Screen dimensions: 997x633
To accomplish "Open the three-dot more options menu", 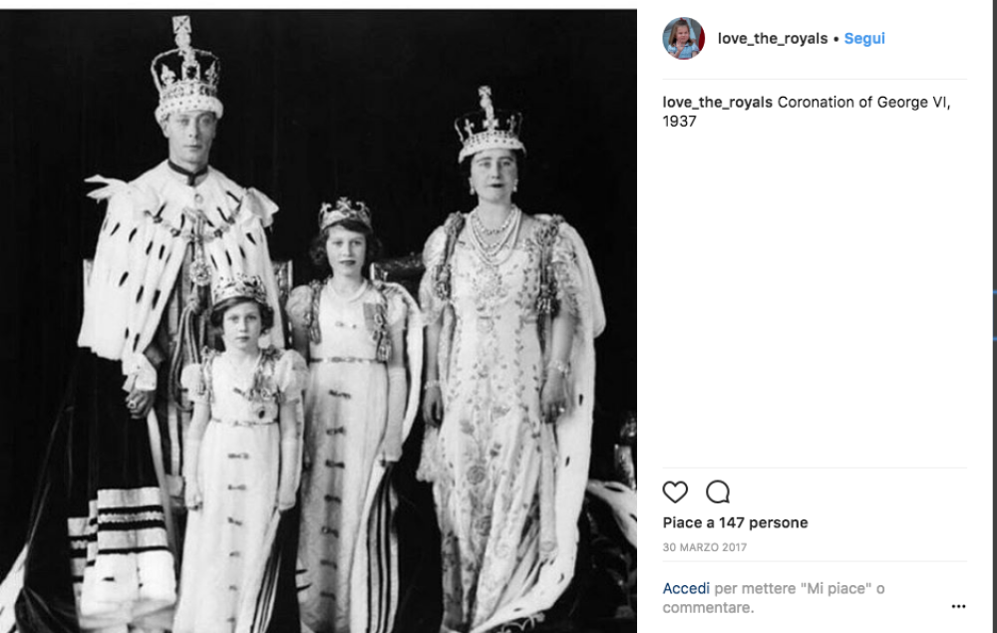I will pos(958,606).
